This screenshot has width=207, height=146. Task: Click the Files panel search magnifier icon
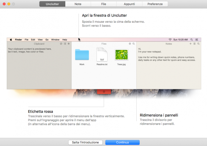pos(134,43)
